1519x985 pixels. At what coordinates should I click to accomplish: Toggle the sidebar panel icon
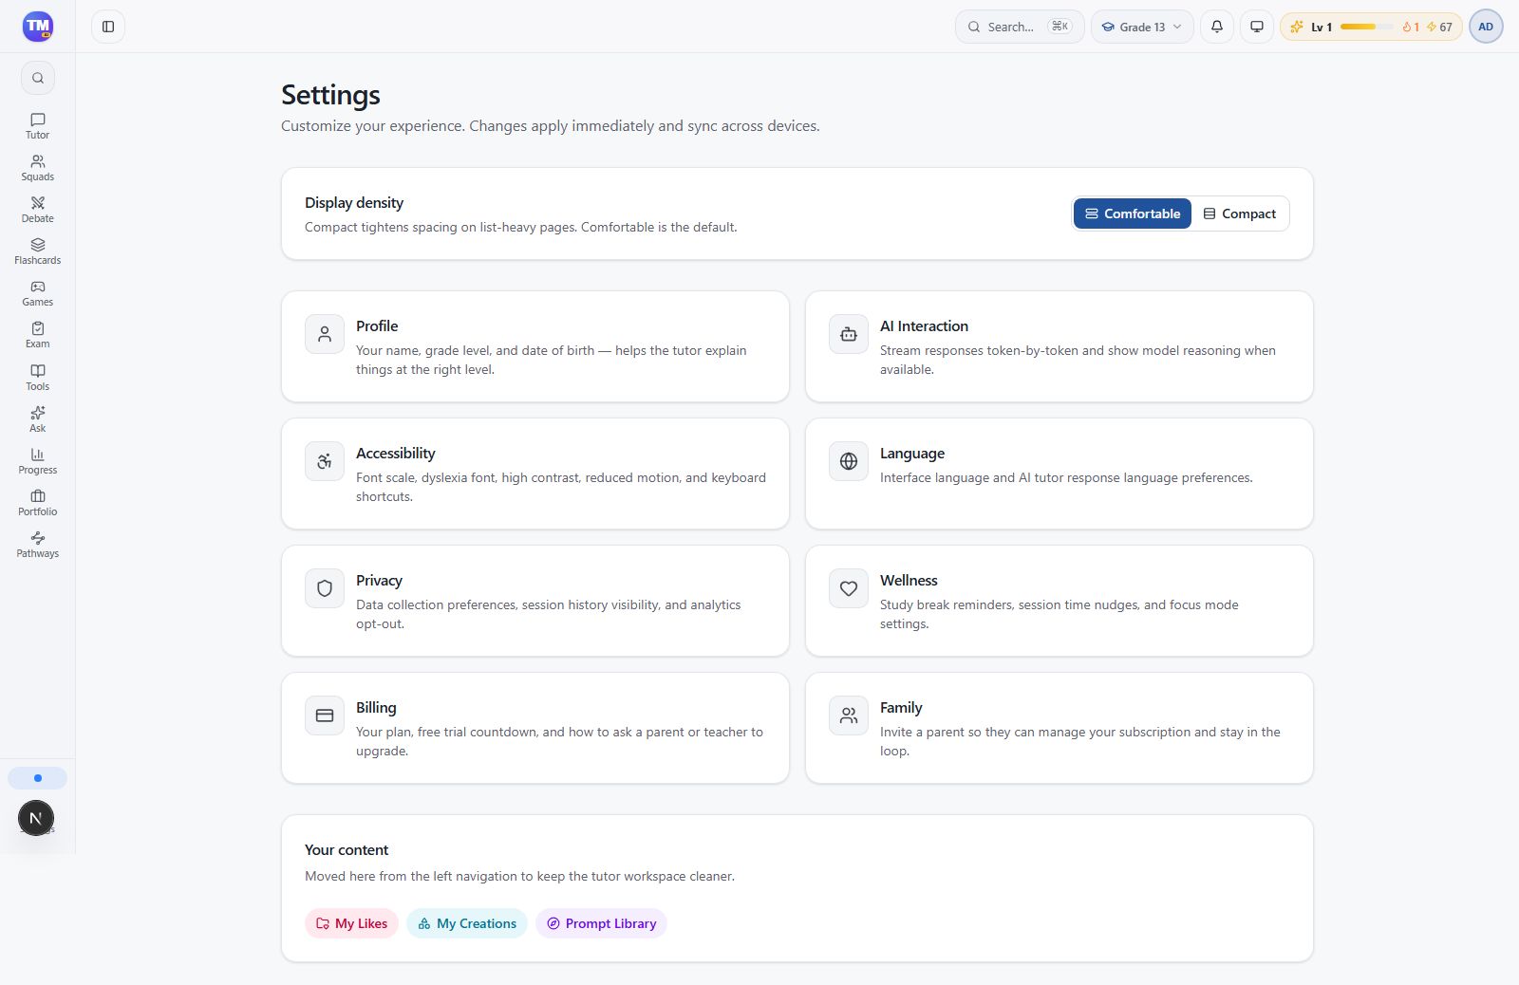coord(108,27)
